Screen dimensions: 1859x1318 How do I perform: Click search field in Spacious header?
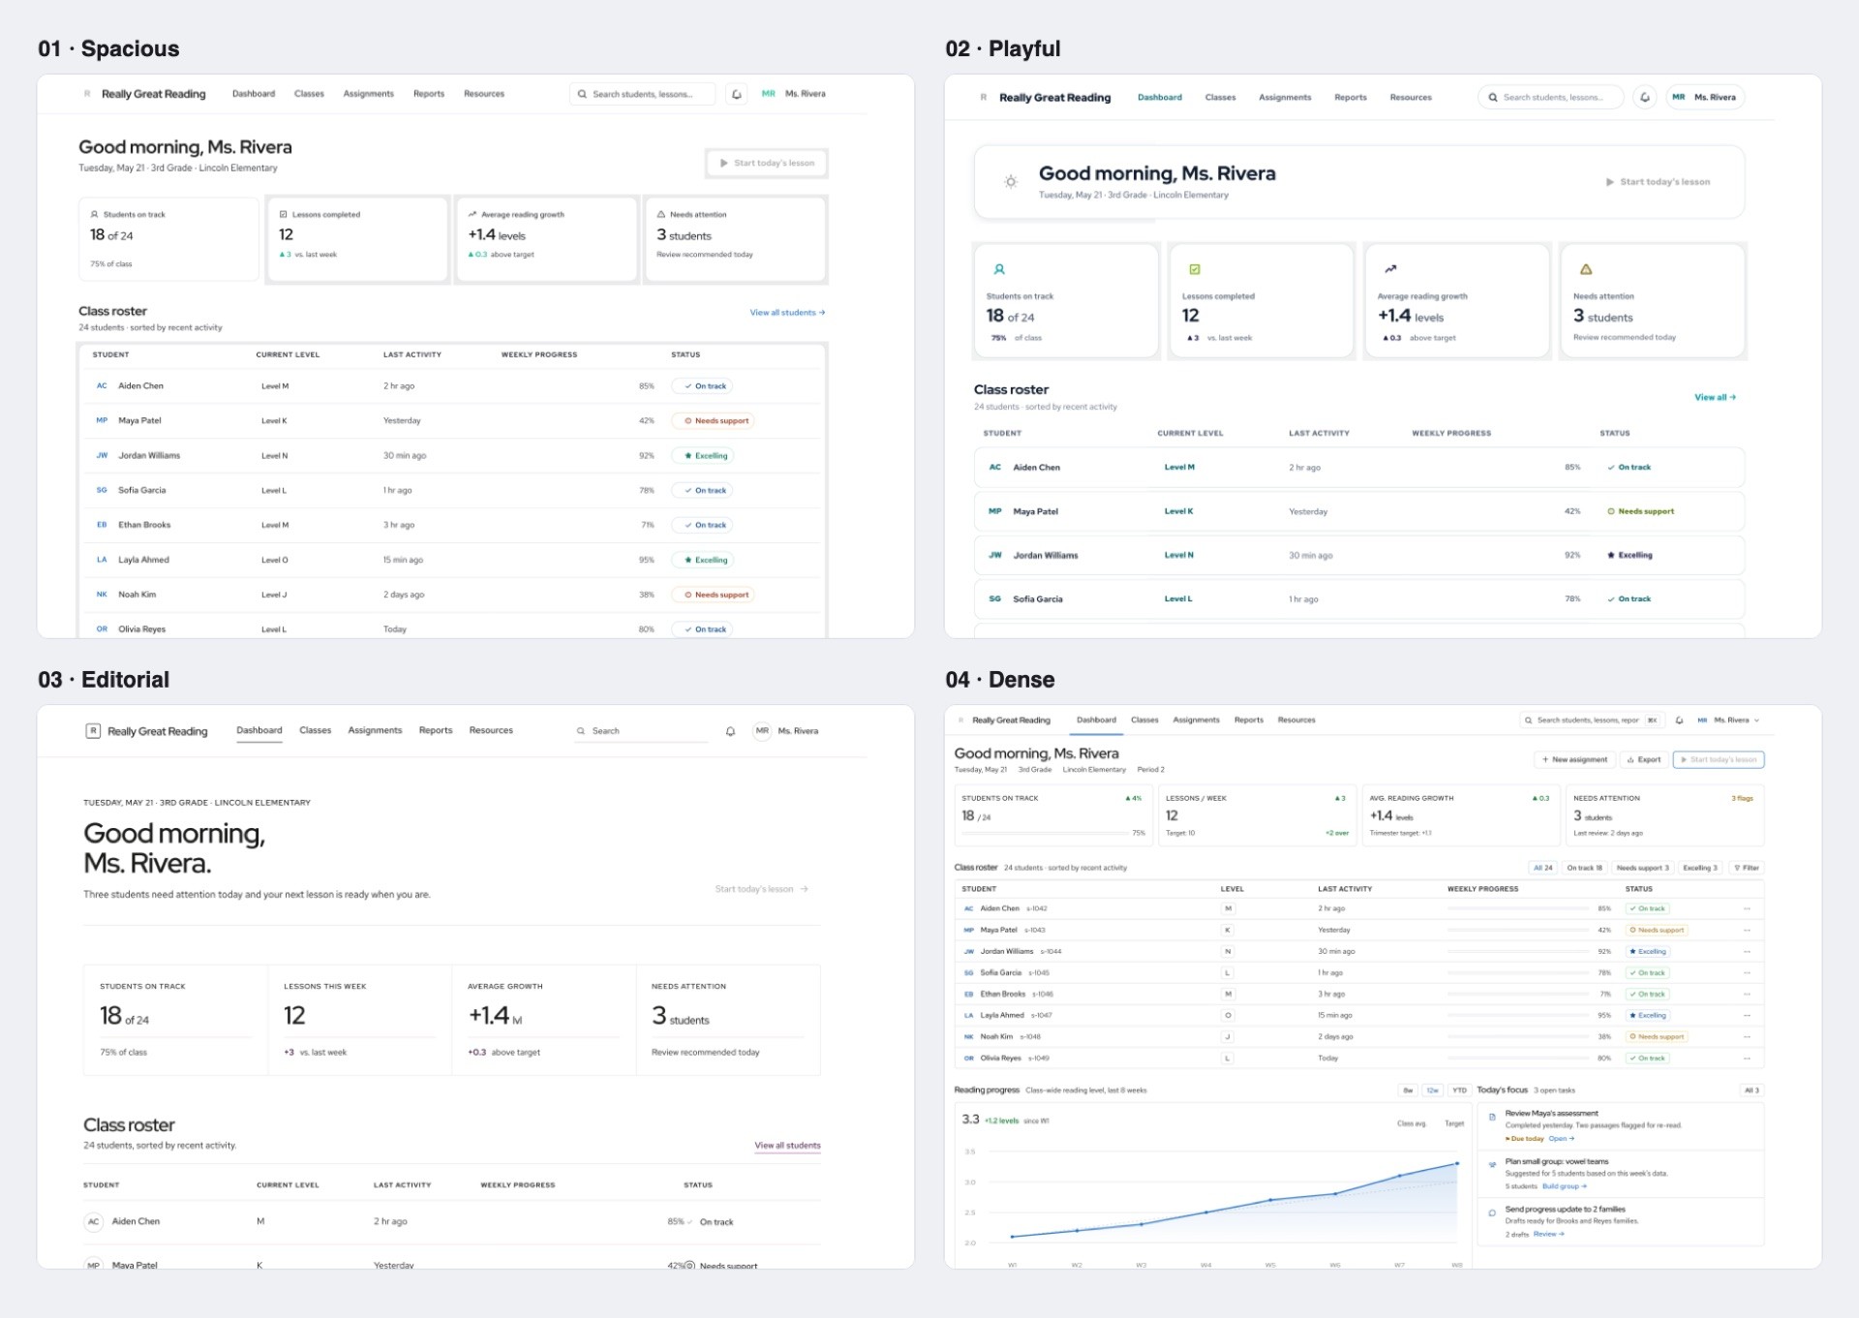point(643,94)
